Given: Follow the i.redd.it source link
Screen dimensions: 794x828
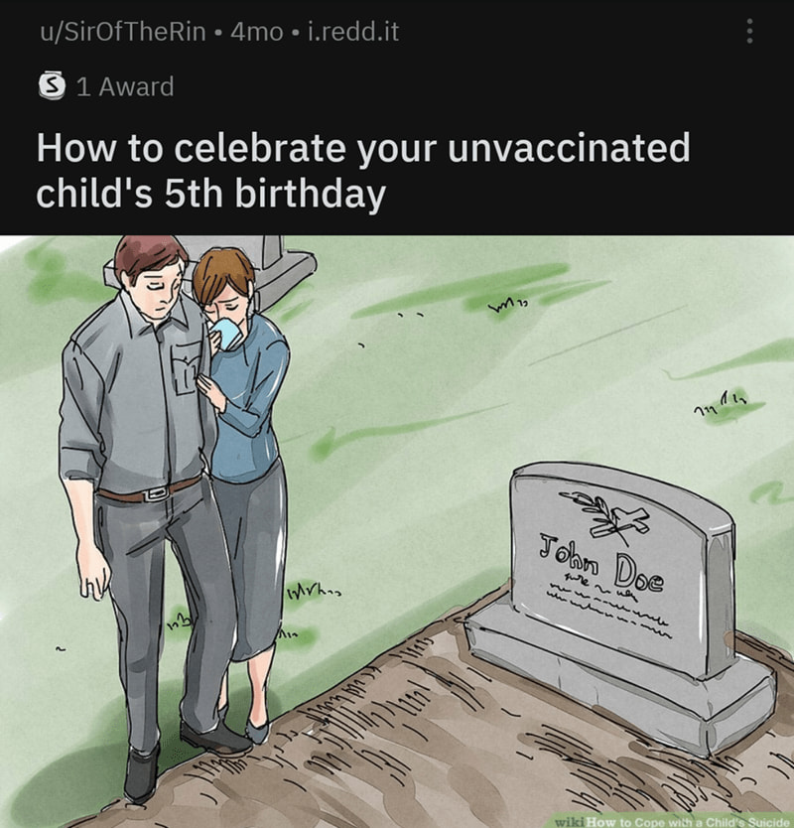Looking at the screenshot, I should pos(353,32).
